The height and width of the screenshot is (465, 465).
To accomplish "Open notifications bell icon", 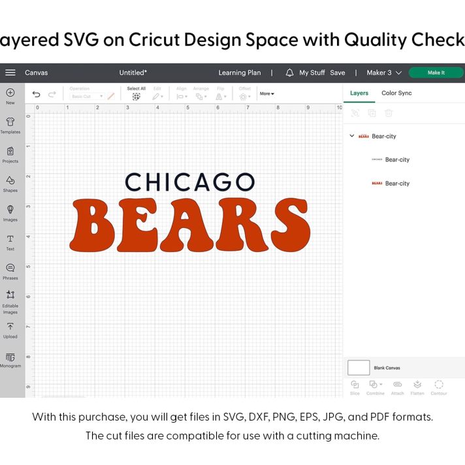I will pyautogui.click(x=289, y=72).
